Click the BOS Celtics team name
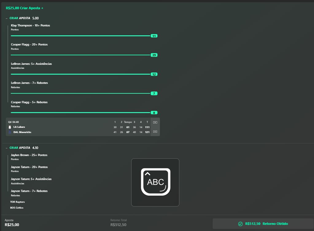Image resolution: width=314 pixels, height=231 pixels. 17,208
